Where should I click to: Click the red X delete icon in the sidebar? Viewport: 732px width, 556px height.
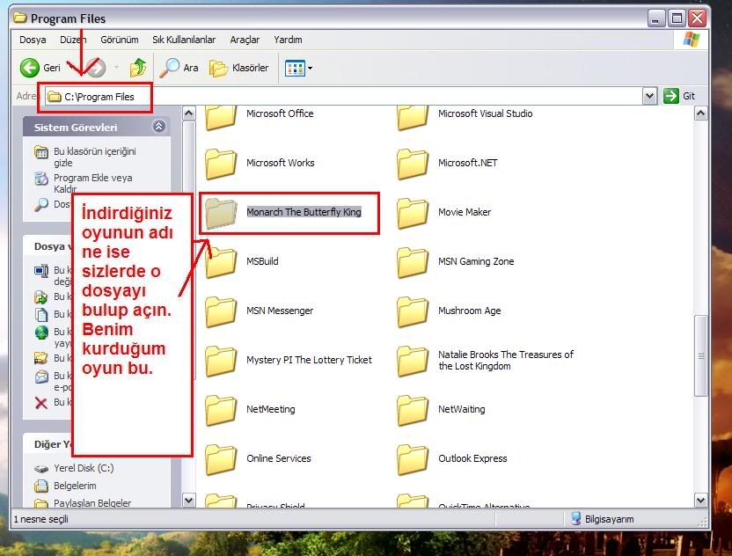[41, 402]
